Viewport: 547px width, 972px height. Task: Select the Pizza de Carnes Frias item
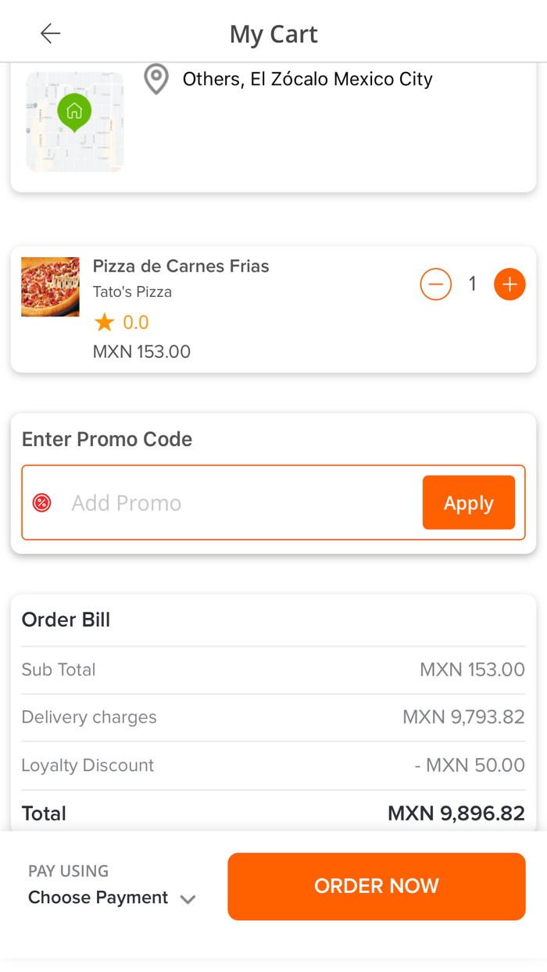pyautogui.click(x=181, y=266)
